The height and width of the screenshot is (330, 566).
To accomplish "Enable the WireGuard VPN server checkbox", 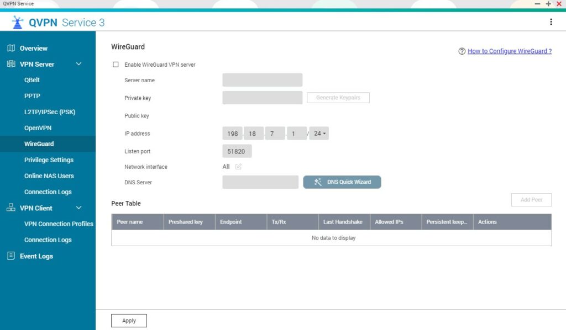I will coord(116,65).
